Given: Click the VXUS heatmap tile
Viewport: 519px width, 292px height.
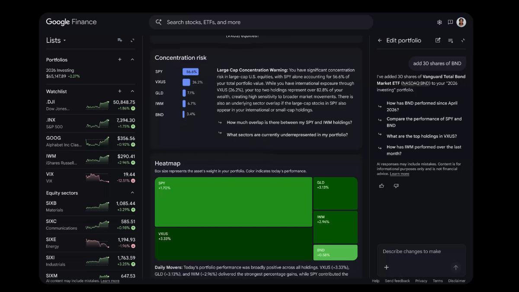Looking at the screenshot, I should (x=234, y=244).
